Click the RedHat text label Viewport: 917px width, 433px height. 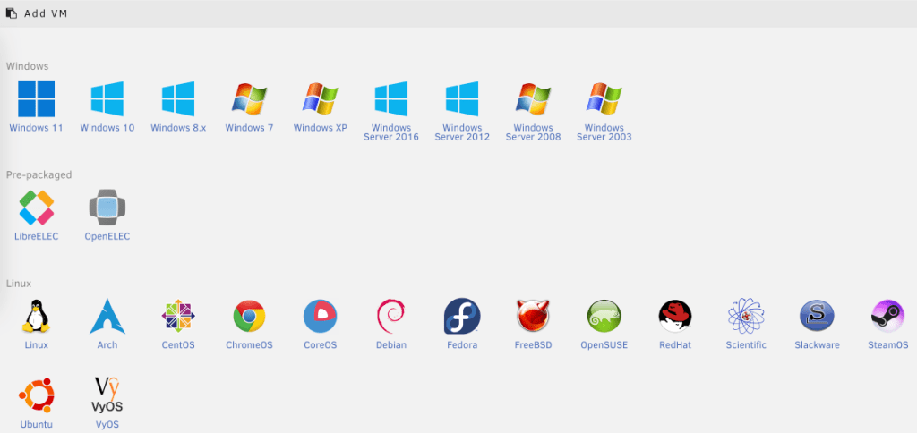point(674,345)
